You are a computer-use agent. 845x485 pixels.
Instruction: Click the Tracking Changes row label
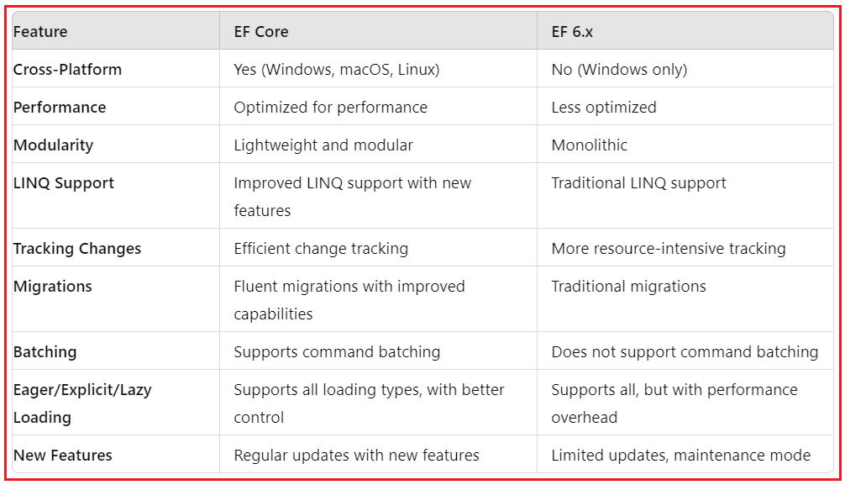[77, 249]
